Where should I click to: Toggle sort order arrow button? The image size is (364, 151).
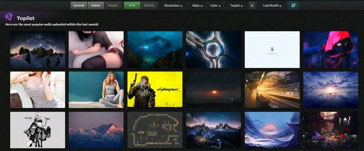[252, 5]
